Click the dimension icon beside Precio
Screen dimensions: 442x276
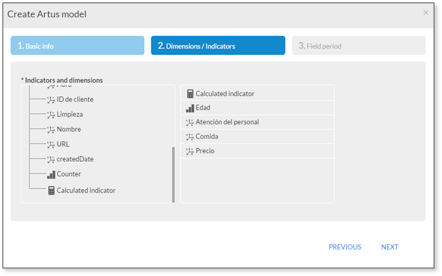(189, 151)
